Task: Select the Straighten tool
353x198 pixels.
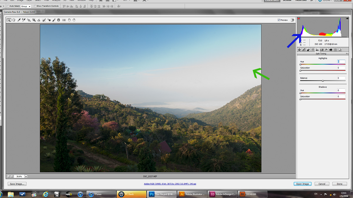Action: tap(39, 20)
